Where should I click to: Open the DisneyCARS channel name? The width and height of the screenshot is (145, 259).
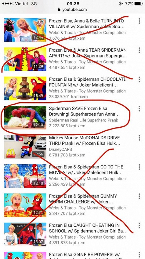pos(60,149)
